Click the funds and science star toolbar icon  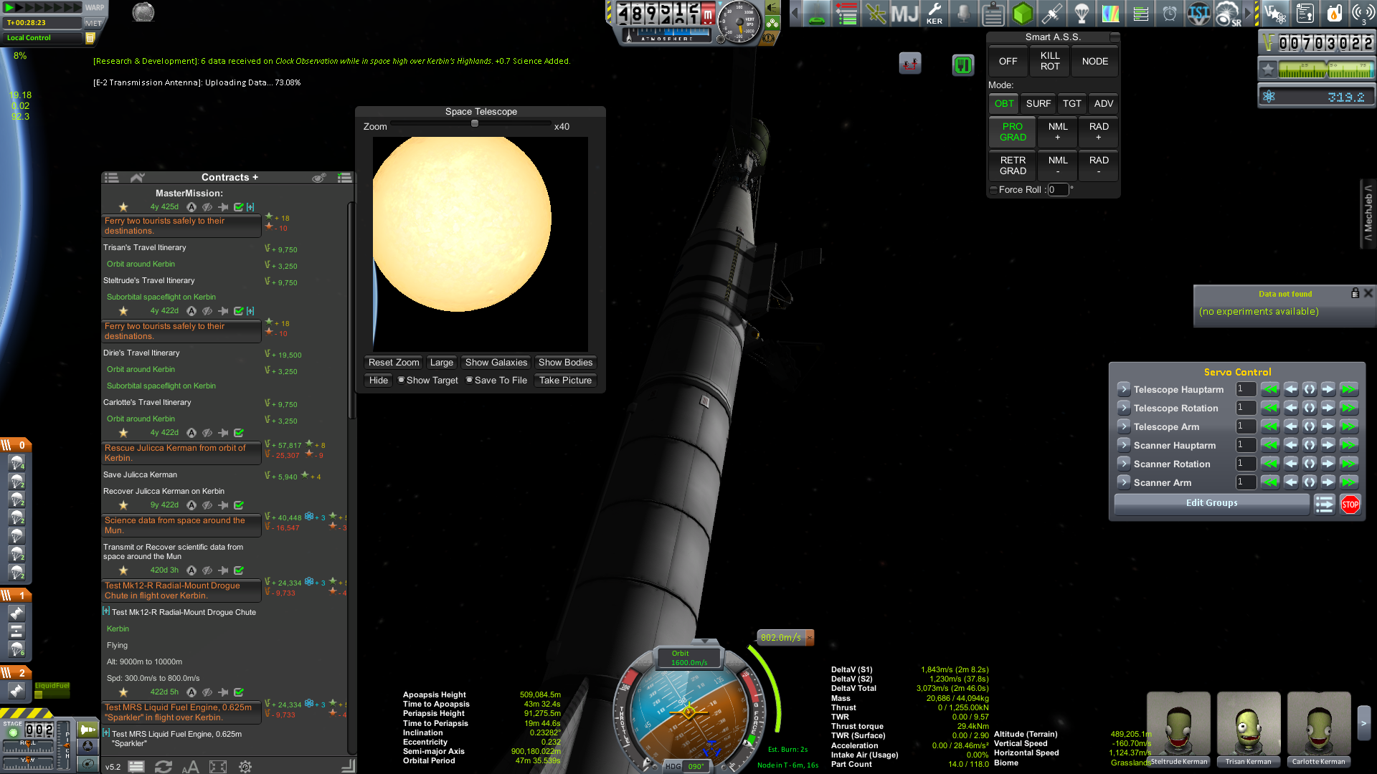coord(1276,14)
